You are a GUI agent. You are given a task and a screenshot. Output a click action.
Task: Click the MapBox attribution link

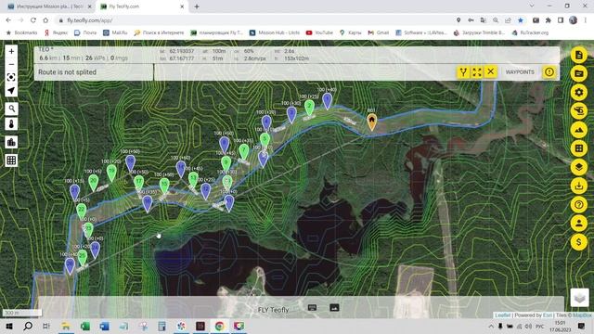coord(582,315)
